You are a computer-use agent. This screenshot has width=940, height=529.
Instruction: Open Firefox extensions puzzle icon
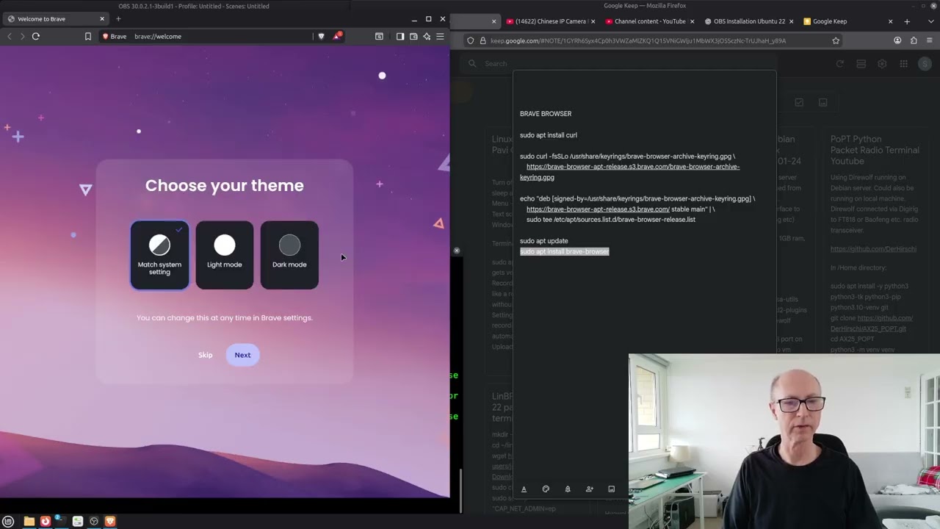coord(914,40)
